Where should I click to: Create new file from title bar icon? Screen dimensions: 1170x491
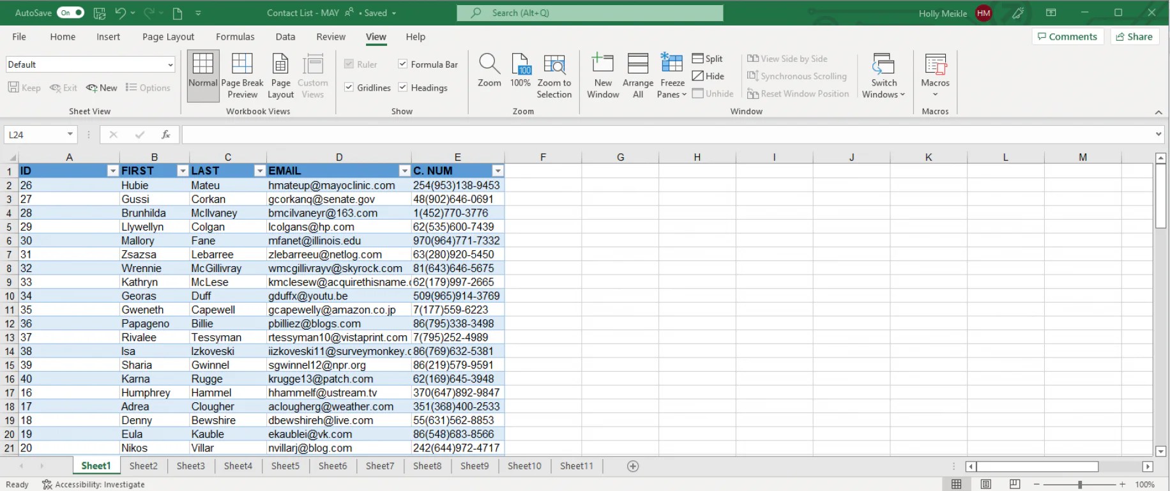coord(178,13)
